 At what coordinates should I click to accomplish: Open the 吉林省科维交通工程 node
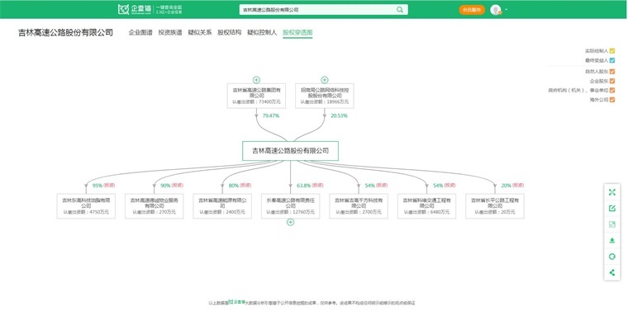click(x=426, y=206)
